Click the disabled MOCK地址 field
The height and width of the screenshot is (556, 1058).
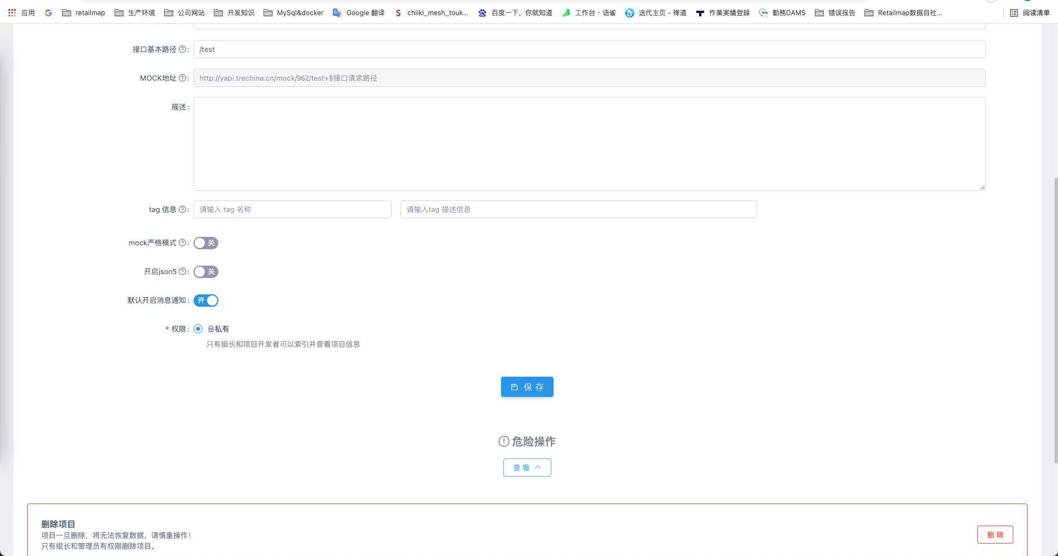pos(589,78)
